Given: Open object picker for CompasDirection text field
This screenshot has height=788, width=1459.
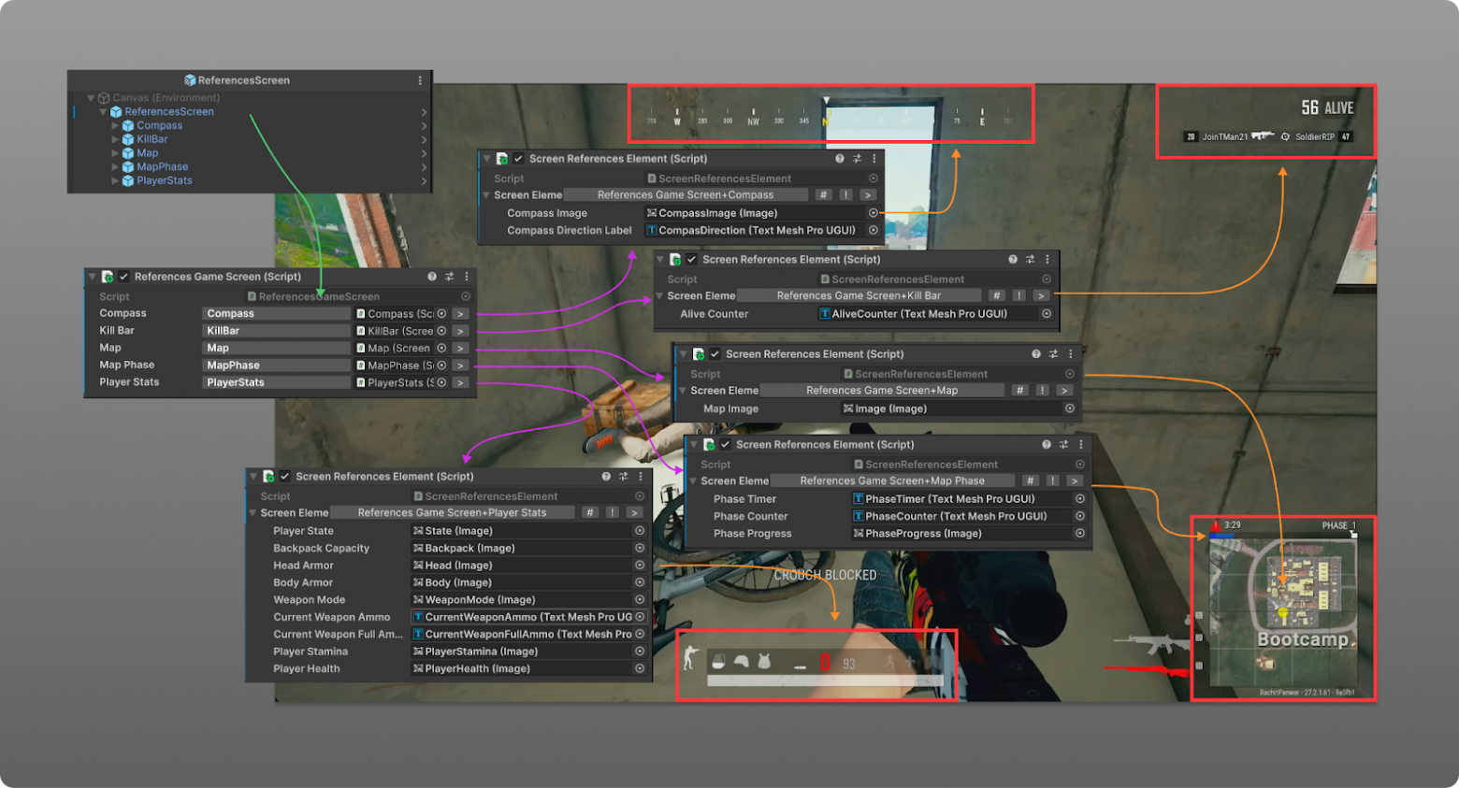Looking at the screenshot, I should click(x=874, y=230).
